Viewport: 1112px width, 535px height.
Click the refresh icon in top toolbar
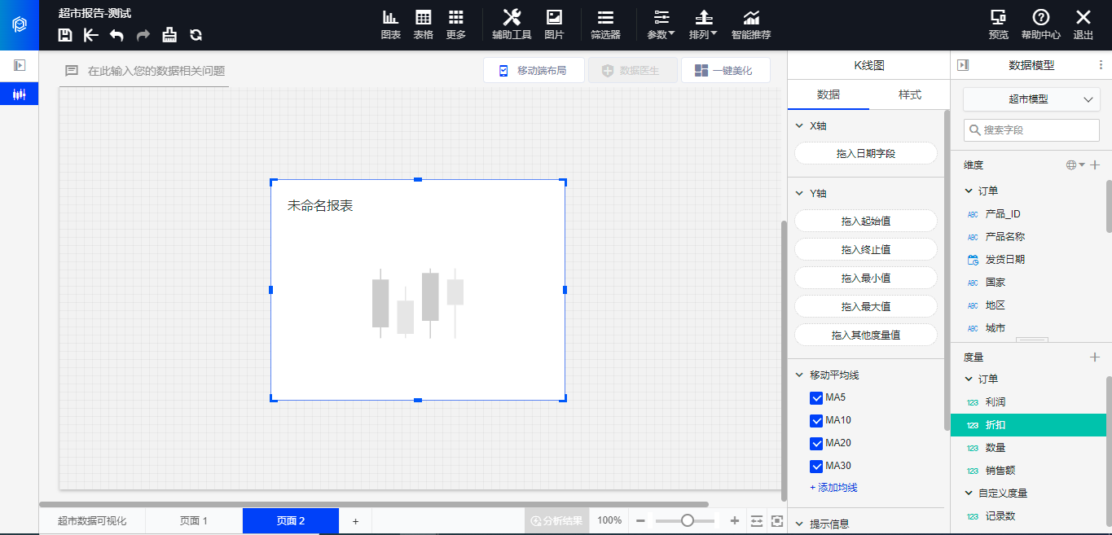(x=196, y=35)
